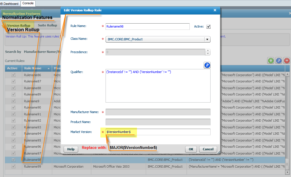The image size is (291, 177).
Task: Toggle the Active checkbox in the dialog
Action: tap(209, 27)
